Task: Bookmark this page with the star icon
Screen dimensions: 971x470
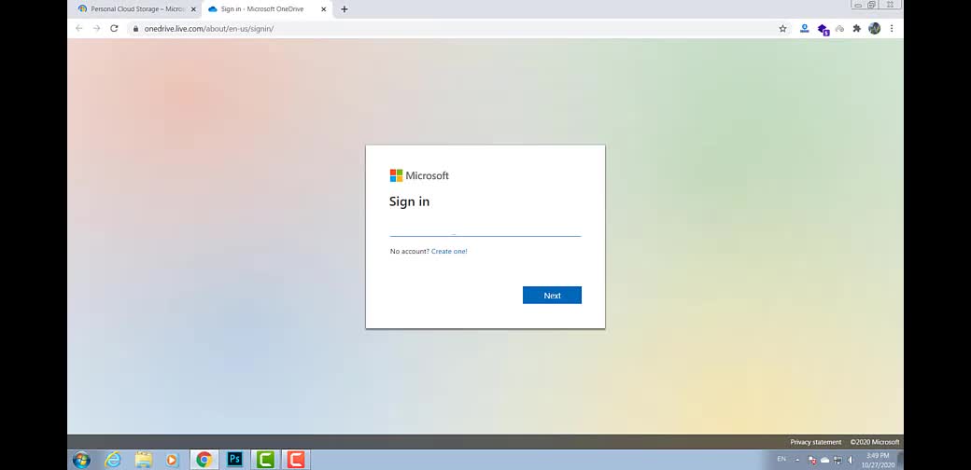Action: pyautogui.click(x=782, y=29)
